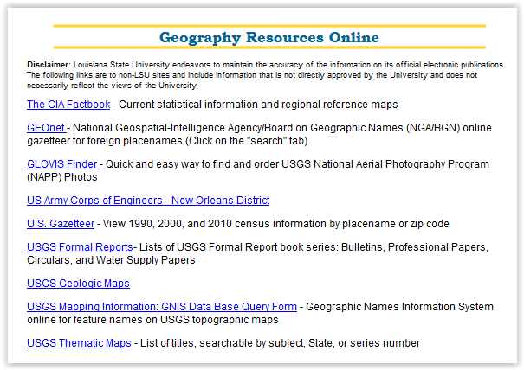Open USGS Mapping Information GNIS Query Form

click(x=162, y=307)
